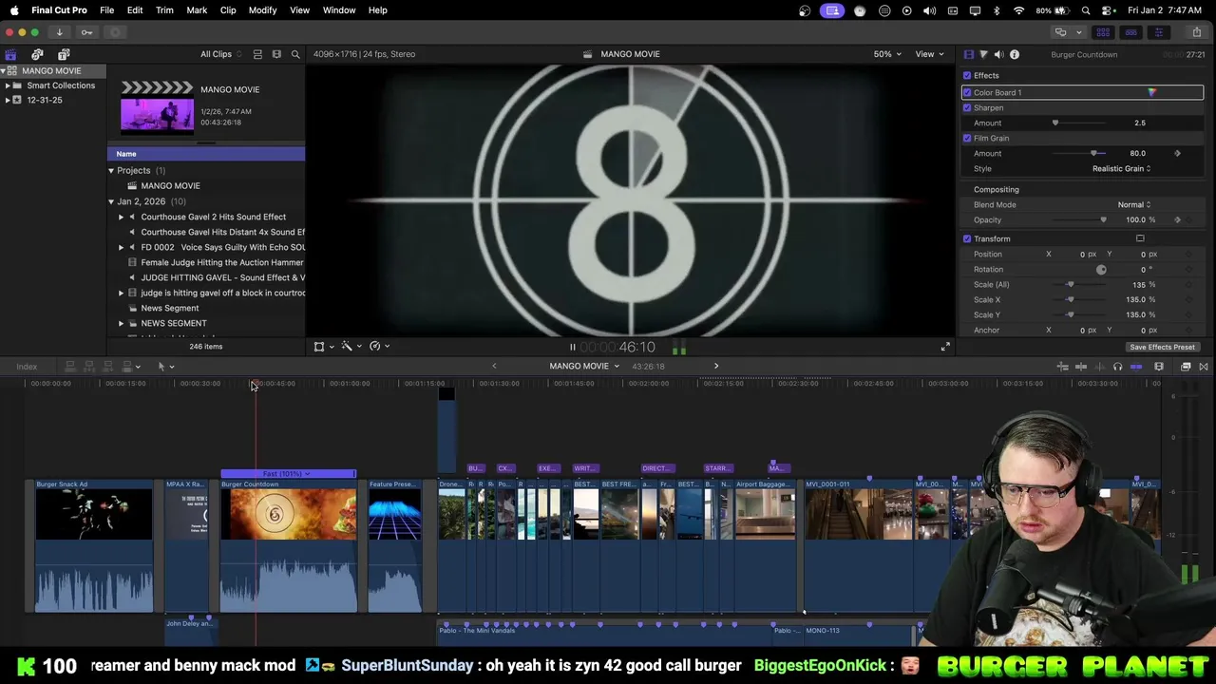Open the 50% viewer zoom dropdown
Viewport: 1216px width, 684px height.
[887, 54]
